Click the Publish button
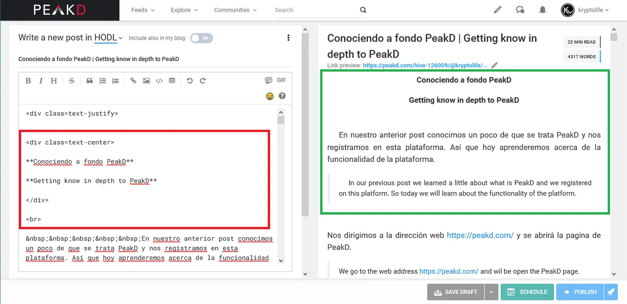The image size is (627, 304). [x=580, y=292]
